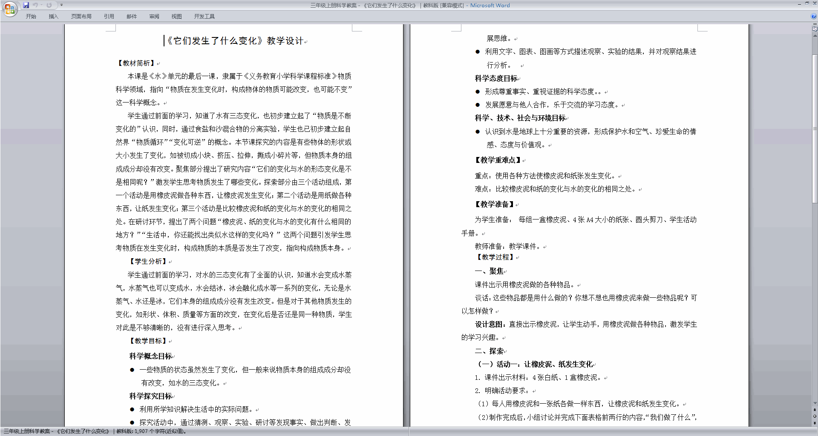This screenshot has height=436, width=818.
Task: Click the 科学概念目标 subheading
Action: point(151,356)
